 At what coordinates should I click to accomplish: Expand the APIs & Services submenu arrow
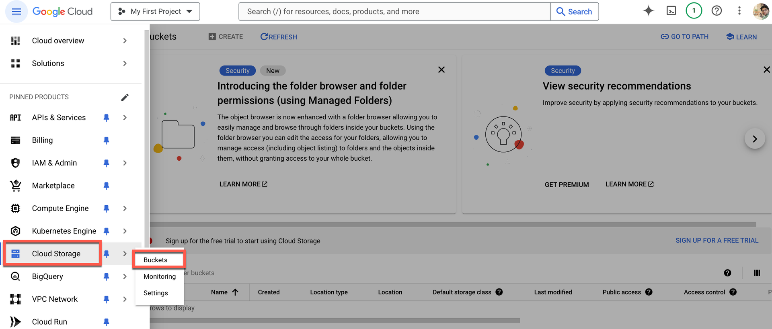[125, 118]
